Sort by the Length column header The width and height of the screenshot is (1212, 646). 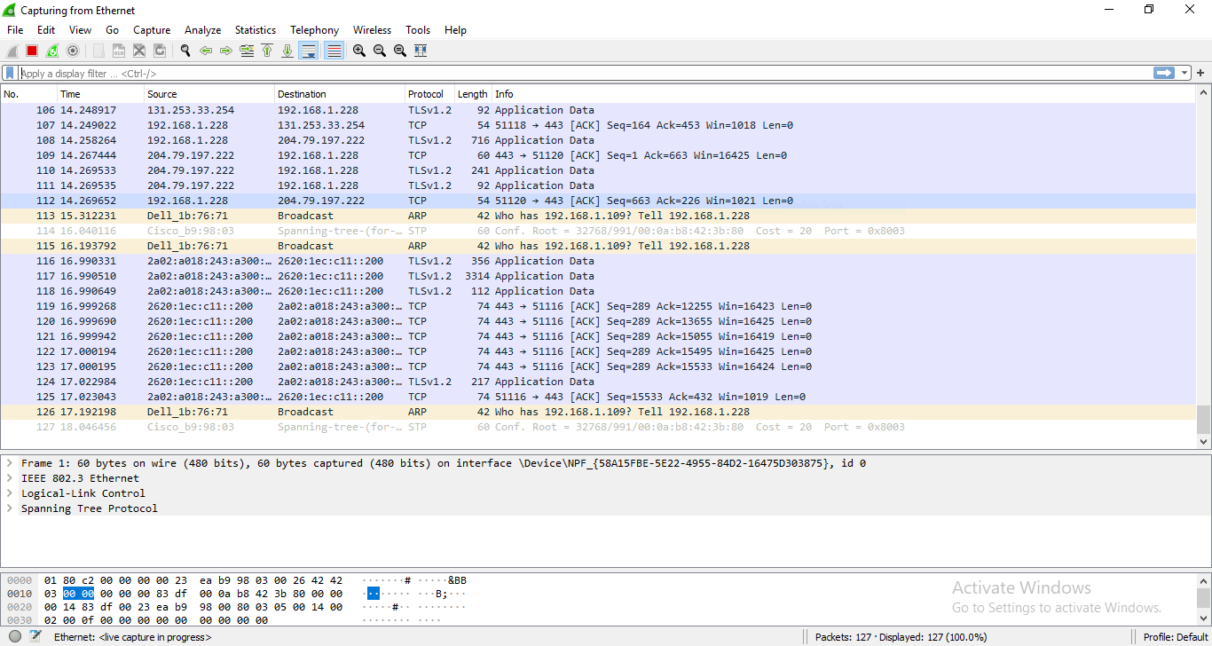pos(474,94)
